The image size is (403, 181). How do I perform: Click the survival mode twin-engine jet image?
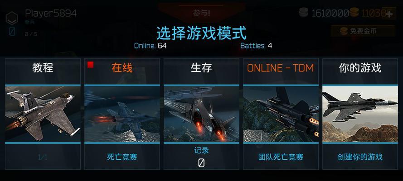click(x=201, y=114)
